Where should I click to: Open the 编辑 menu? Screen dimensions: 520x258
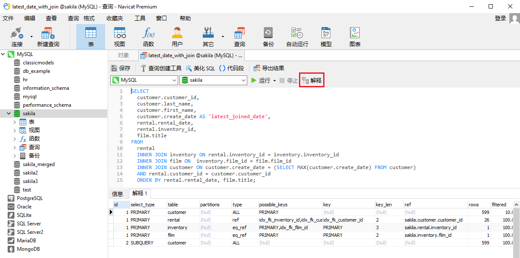(30, 18)
